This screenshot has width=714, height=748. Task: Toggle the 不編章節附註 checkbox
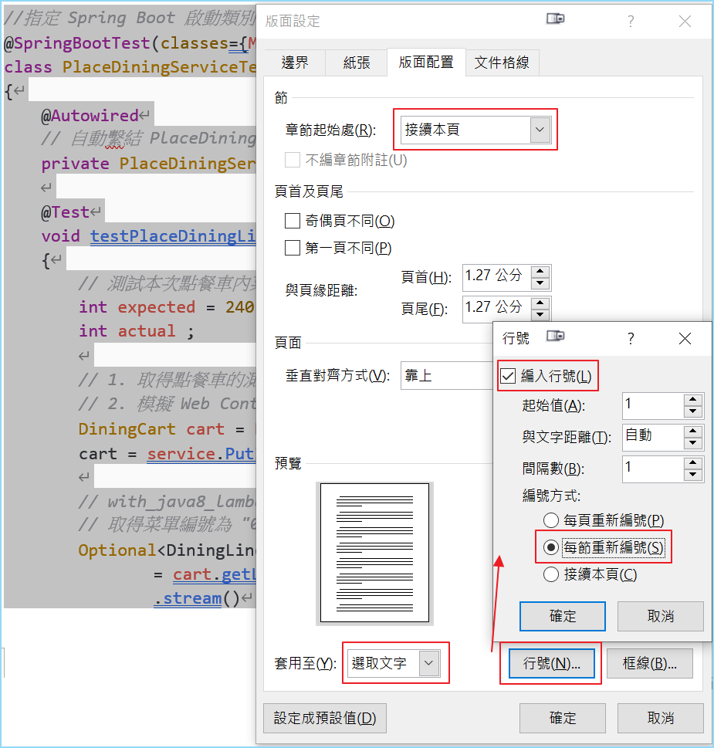point(293,160)
